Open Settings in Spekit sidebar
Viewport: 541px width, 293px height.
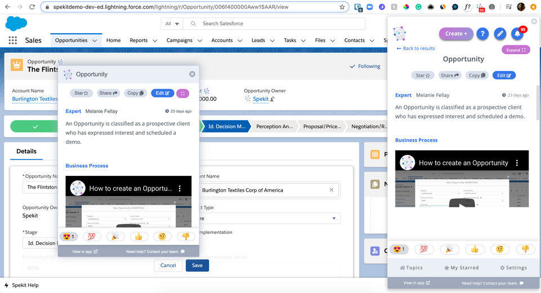[x=513, y=268]
